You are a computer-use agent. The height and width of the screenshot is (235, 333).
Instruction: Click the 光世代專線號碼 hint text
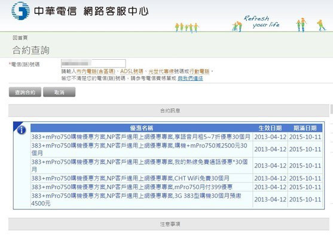pos(166,71)
